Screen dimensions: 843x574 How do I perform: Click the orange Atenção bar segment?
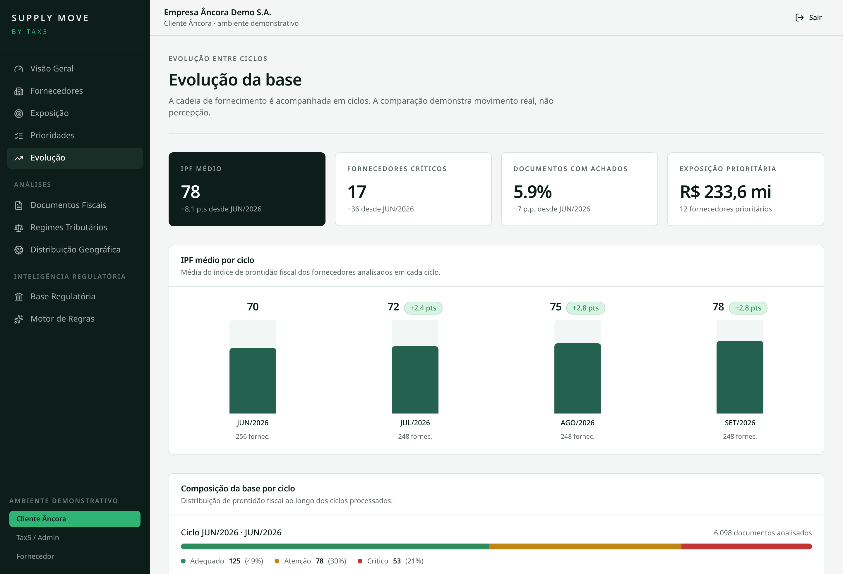click(585, 546)
